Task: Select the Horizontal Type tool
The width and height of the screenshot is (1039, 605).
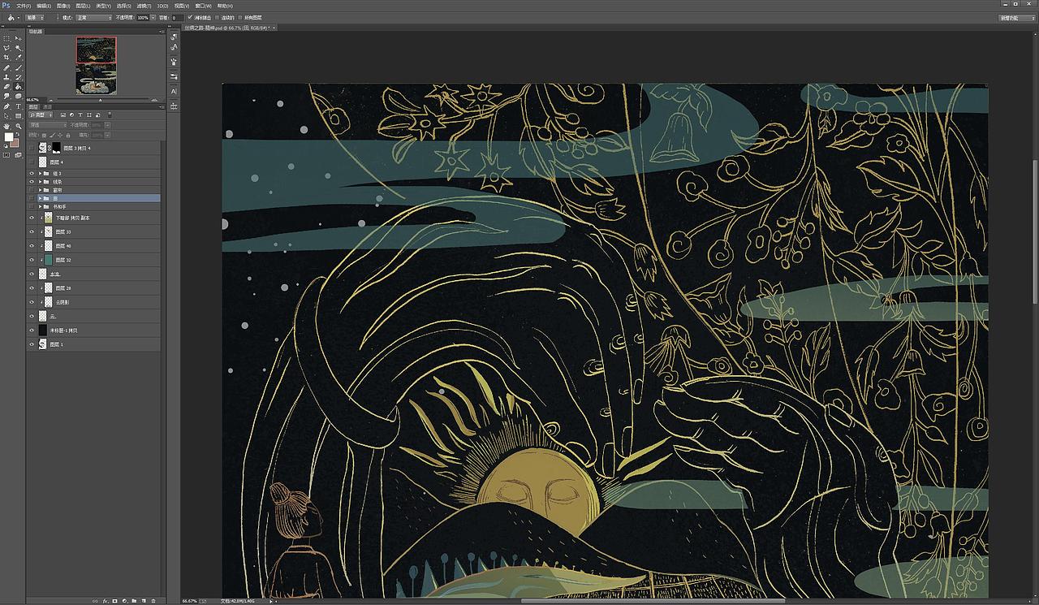Action: (18, 106)
